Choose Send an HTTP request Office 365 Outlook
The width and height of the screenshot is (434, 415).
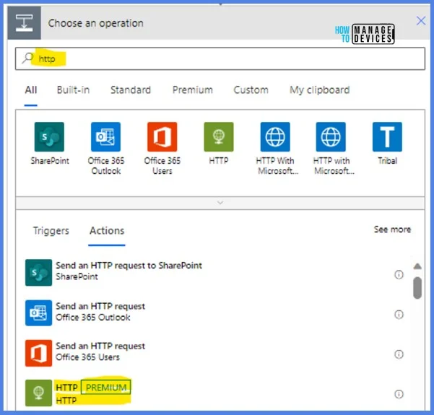[216, 313]
